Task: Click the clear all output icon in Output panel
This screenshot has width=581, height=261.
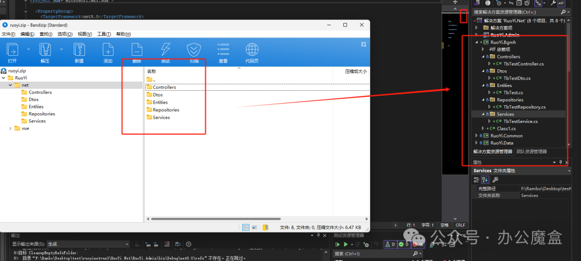Action: tap(166, 244)
